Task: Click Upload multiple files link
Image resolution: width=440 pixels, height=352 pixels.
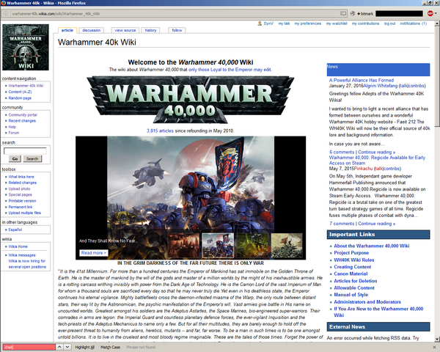Action: point(25,213)
